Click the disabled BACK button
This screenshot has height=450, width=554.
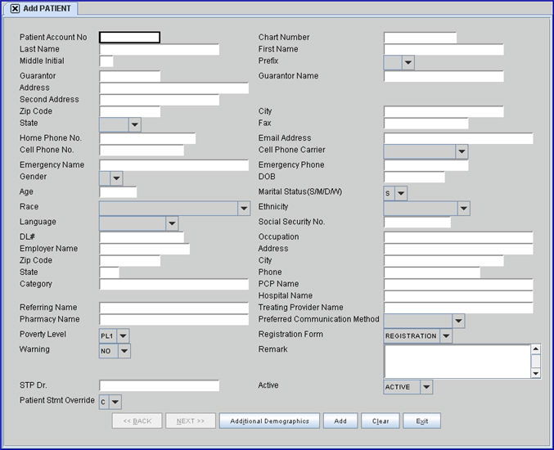coord(137,421)
